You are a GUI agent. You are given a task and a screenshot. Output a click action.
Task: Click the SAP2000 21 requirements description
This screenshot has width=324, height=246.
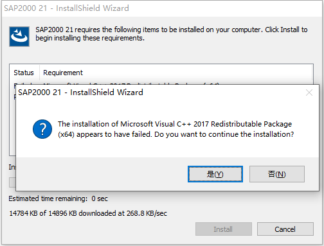[x=172, y=34]
